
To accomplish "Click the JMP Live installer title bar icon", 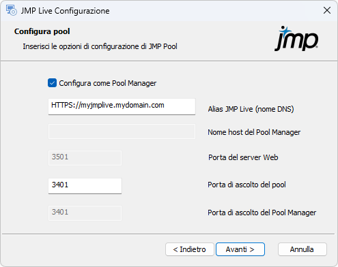I will pos(11,10).
